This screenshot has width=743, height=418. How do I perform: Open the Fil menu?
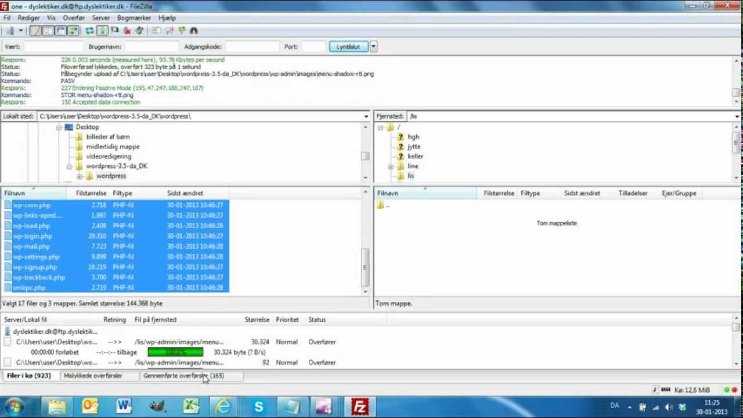(x=7, y=18)
